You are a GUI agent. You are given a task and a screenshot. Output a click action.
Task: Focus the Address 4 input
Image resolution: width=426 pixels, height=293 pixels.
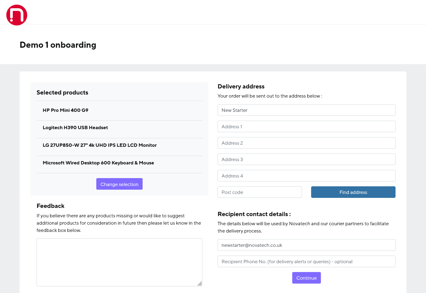(306, 176)
